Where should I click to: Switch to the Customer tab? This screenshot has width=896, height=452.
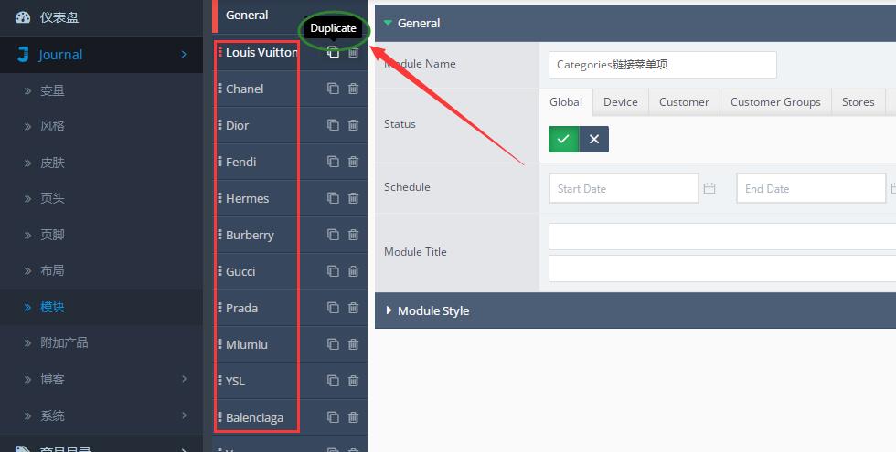point(684,102)
